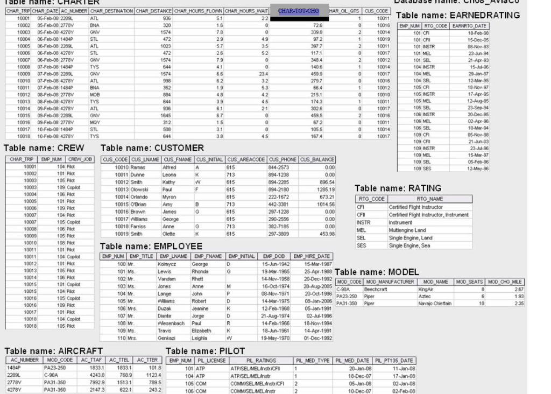Screen dimensions: 551x394
Task: Select customer balance 1285.19
Action: click(x=326, y=189)
